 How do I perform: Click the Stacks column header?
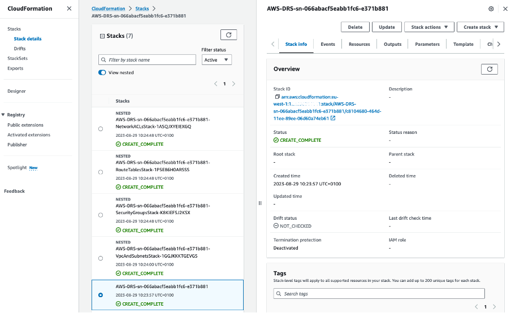[123, 101]
